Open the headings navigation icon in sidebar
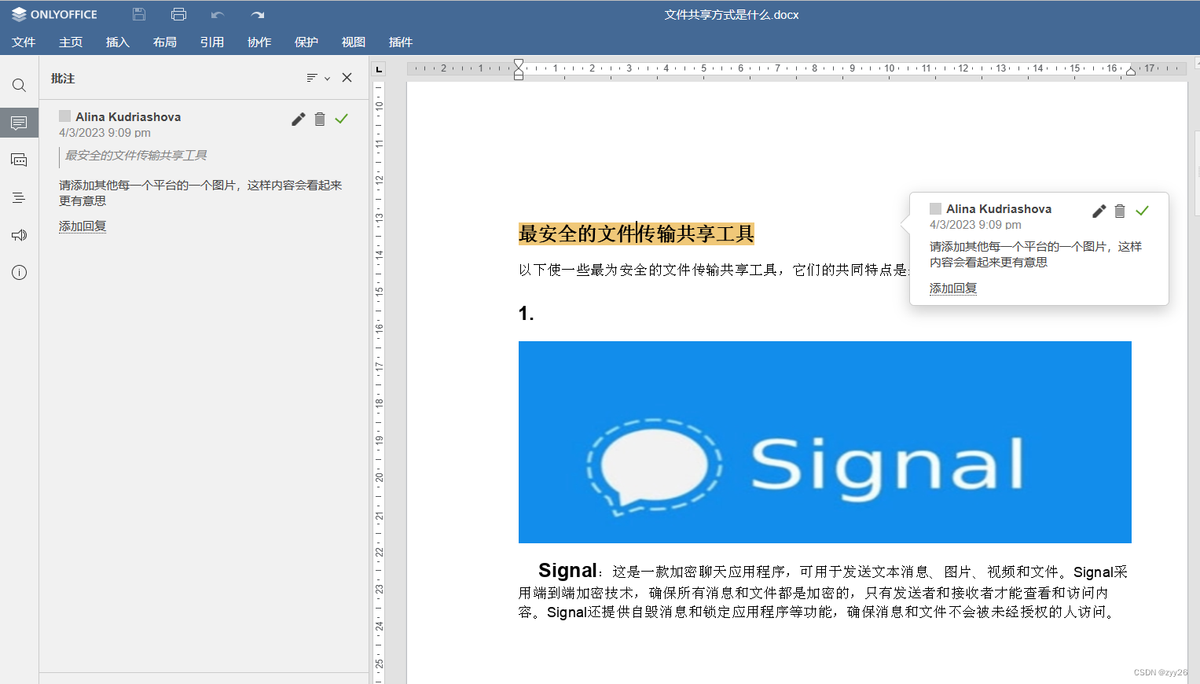This screenshot has height=684, width=1200. (x=19, y=197)
